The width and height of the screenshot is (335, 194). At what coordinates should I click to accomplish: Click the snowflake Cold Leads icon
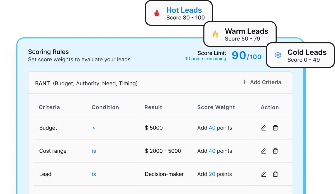point(278,55)
